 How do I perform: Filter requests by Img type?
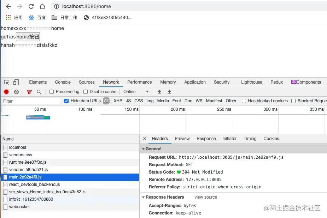[150, 101]
